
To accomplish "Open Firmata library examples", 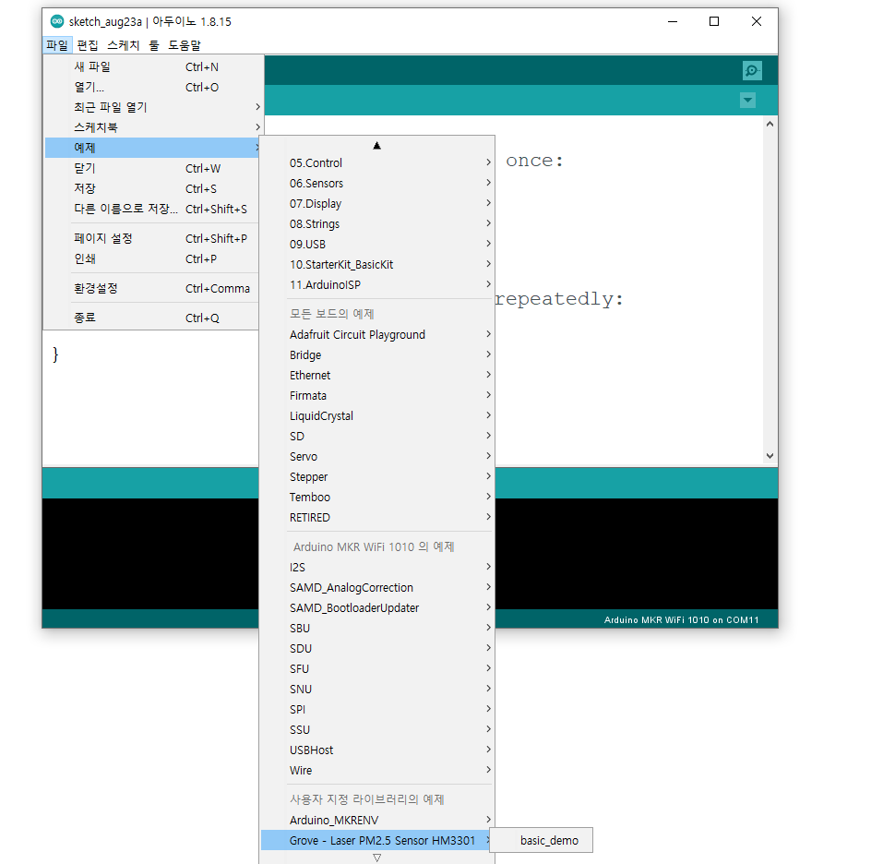I will click(x=377, y=396).
